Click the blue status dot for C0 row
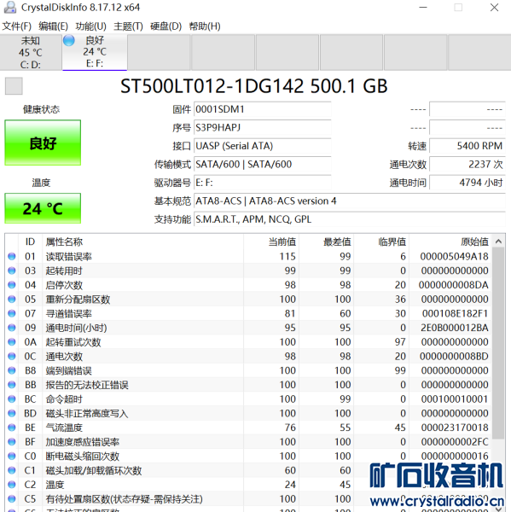 (12, 457)
